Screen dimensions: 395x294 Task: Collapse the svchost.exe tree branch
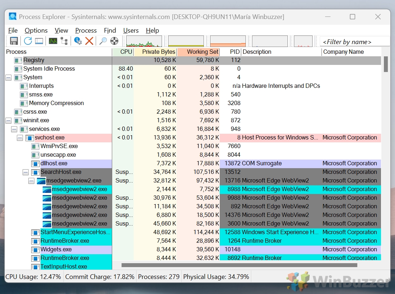(20, 138)
